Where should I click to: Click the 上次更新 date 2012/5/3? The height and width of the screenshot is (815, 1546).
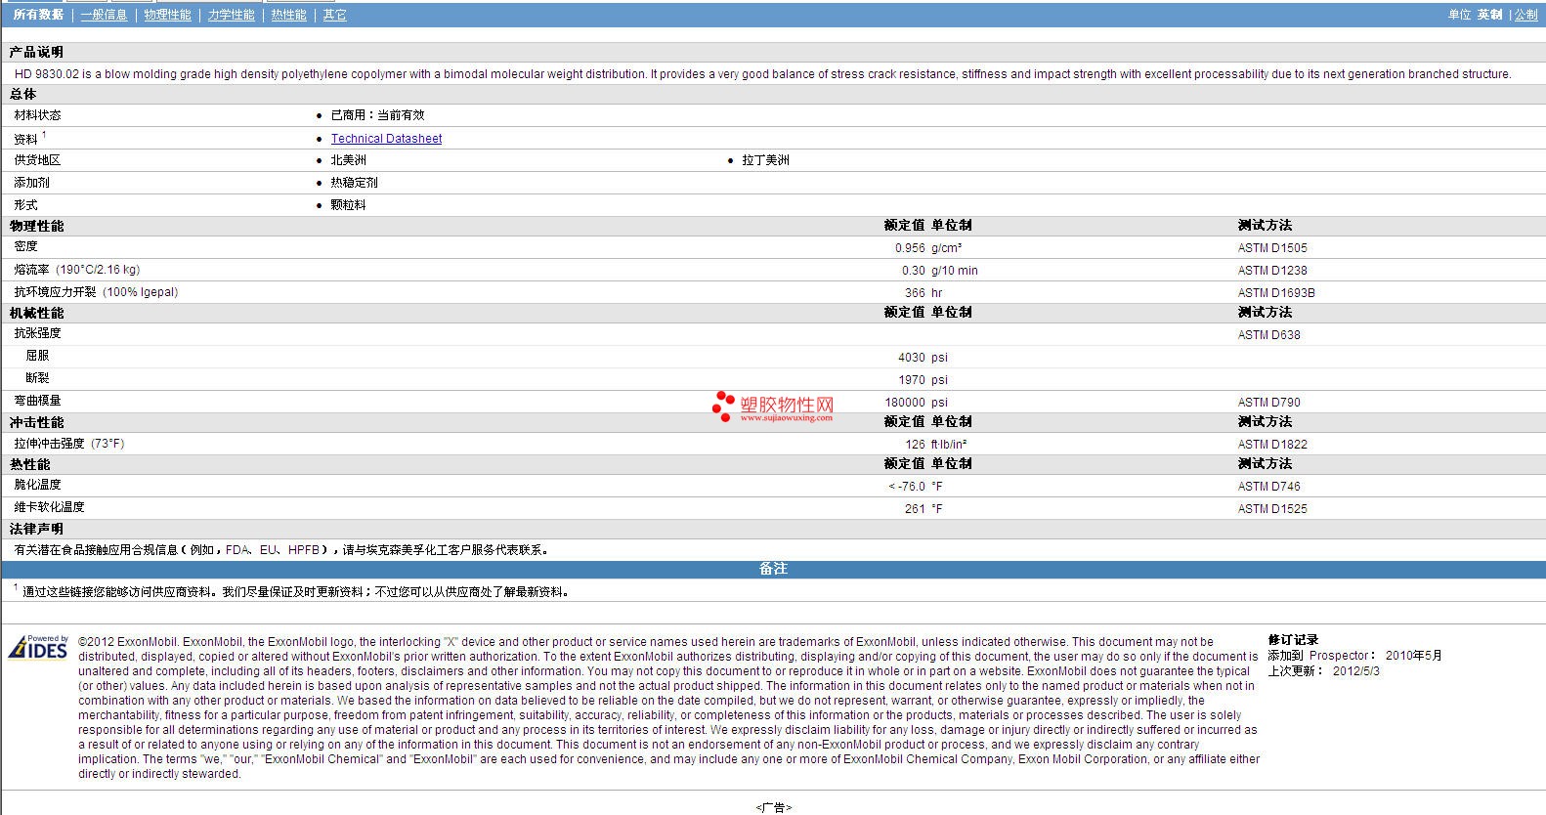click(x=1355, y=671)
